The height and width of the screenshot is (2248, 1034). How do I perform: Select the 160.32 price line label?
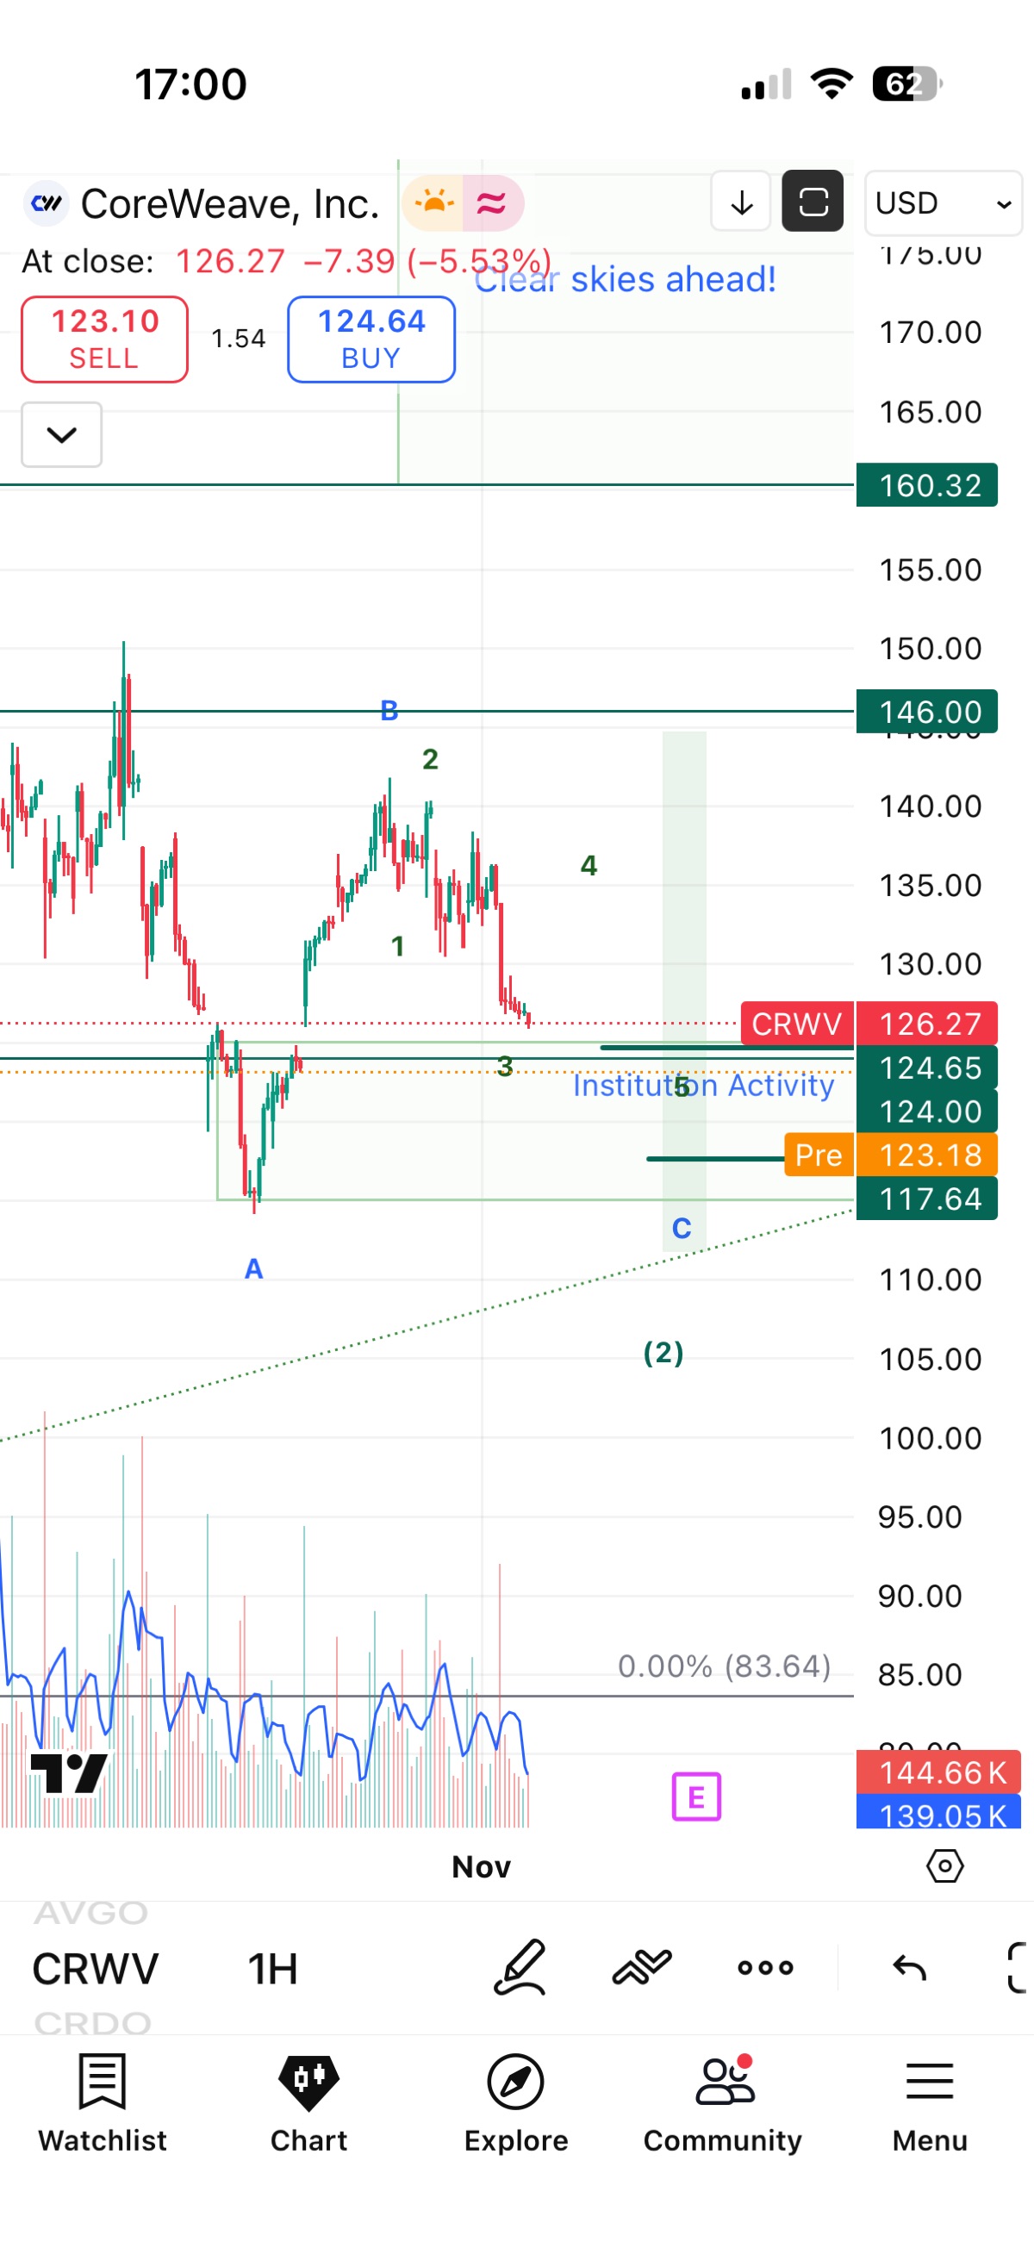point(927,485)
